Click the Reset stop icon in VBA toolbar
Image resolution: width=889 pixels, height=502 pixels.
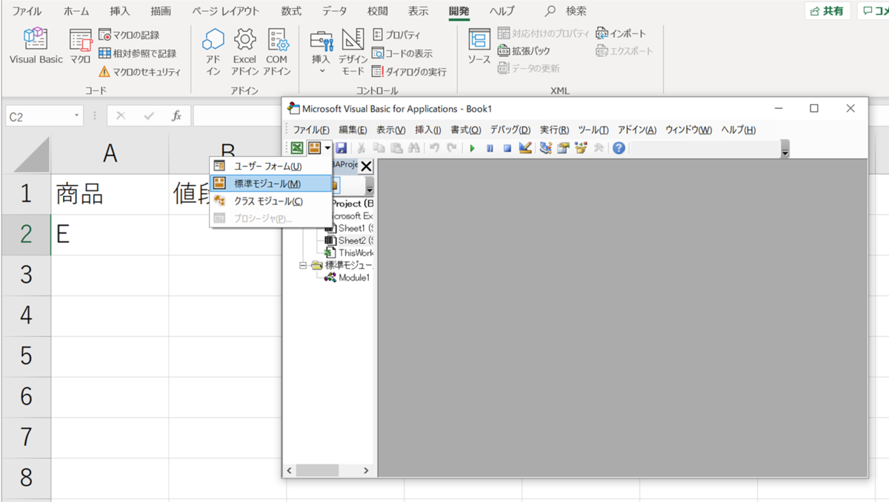click(x=507, y=148)
